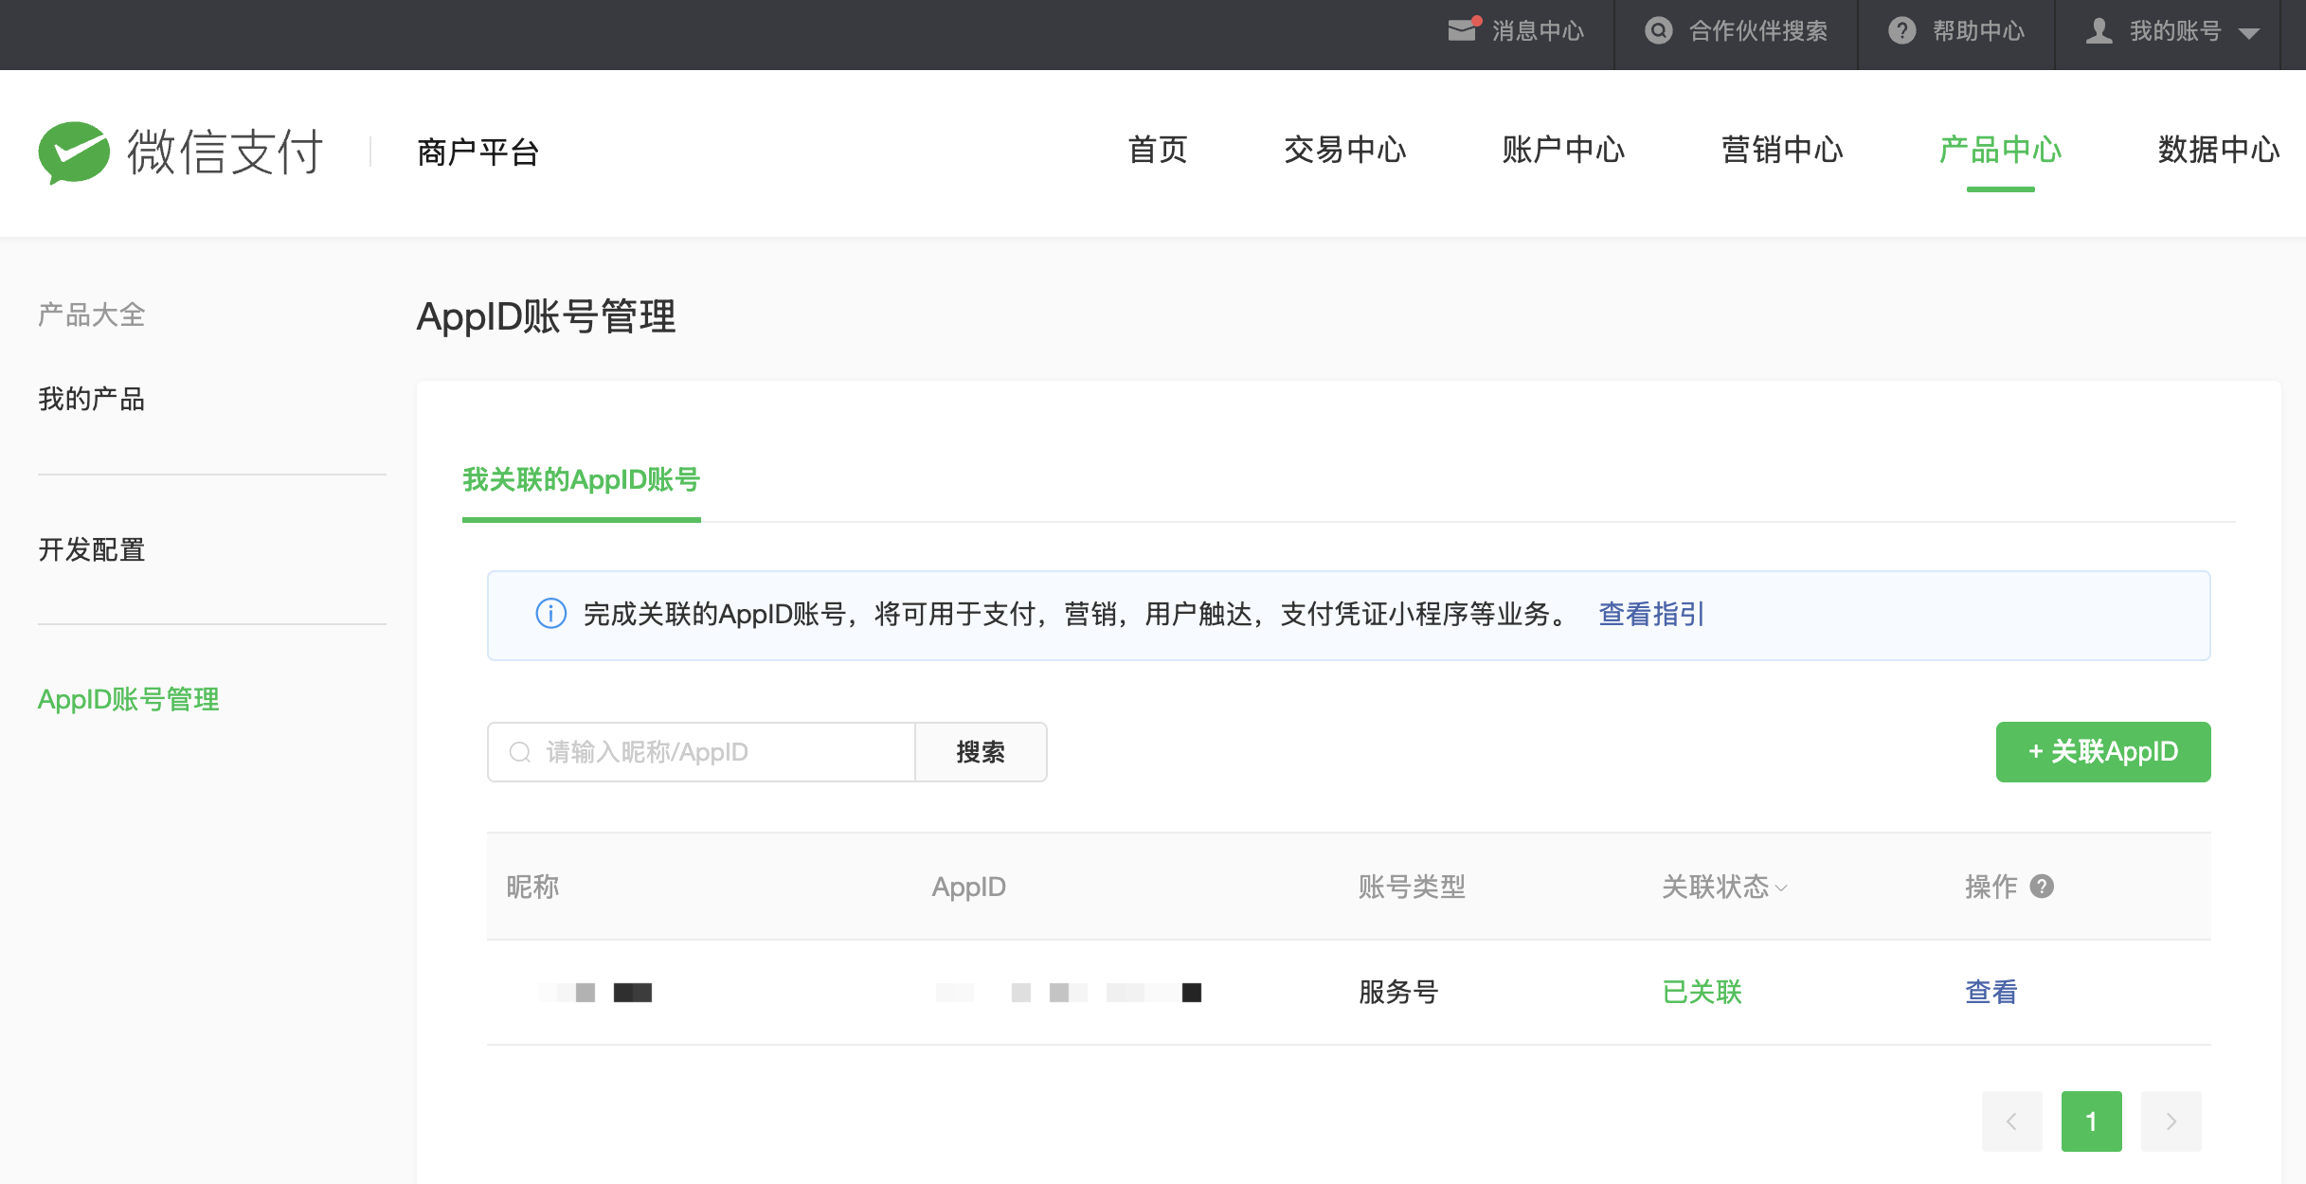
Task: Click the AppID账号管理 page heading
Action: tap(547, 316)
